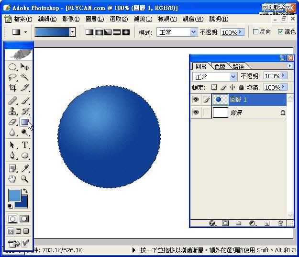The height and width of the screenshot is (257, 299).
Task: Select the Magic Wand tool
Action: coord(25,77)
